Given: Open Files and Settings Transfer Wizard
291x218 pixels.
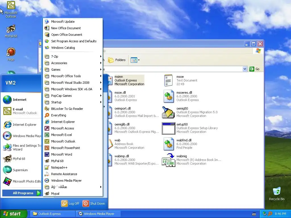Looking at the screenshot, I should [21, 147].
